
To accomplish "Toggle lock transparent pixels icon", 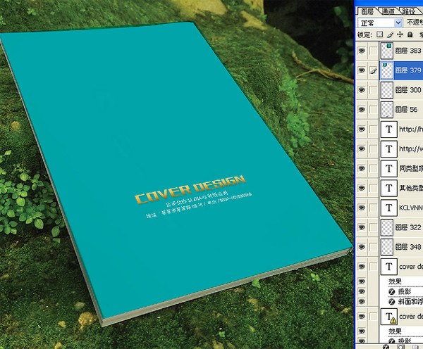I will pyautogui.click(x=380, y=34).
